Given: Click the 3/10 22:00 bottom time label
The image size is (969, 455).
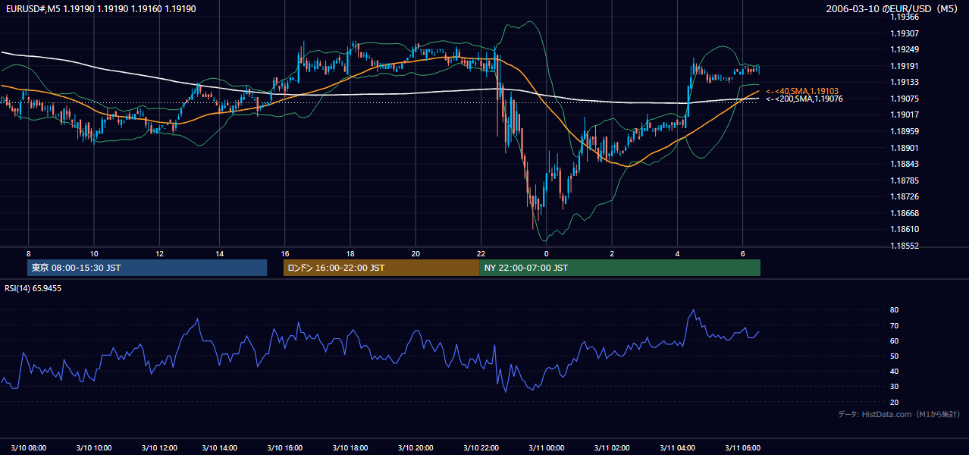Looking at the screenshot, I should point(481,447).
